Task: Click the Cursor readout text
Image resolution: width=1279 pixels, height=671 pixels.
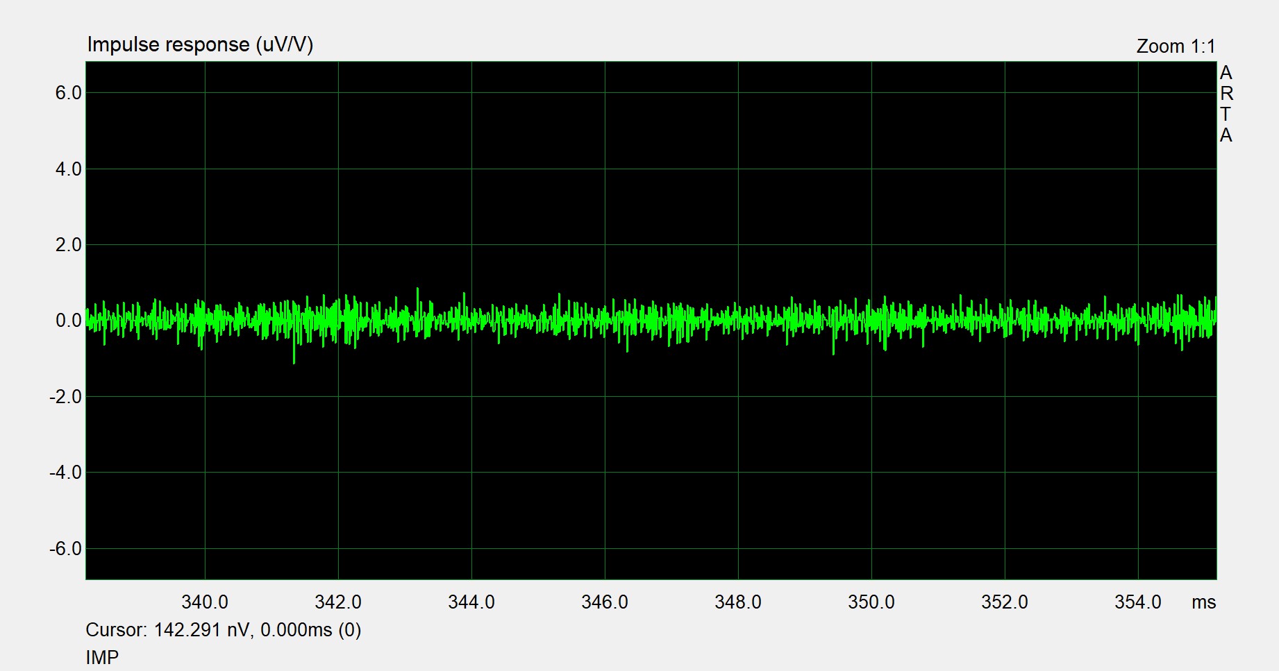Action: [223, 630]
